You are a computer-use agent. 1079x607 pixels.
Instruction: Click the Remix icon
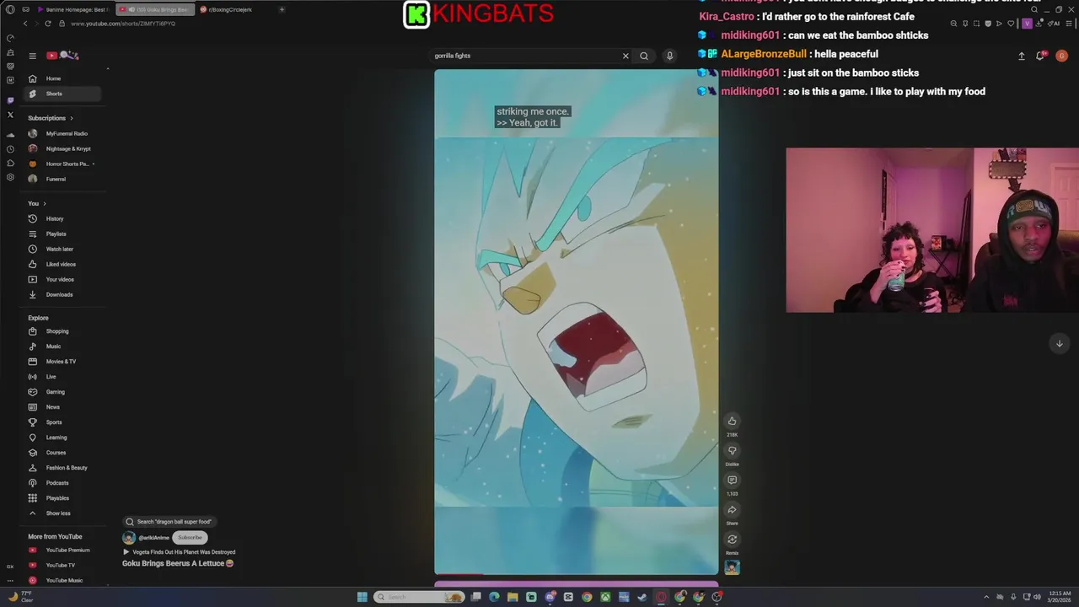coord(732,539)
